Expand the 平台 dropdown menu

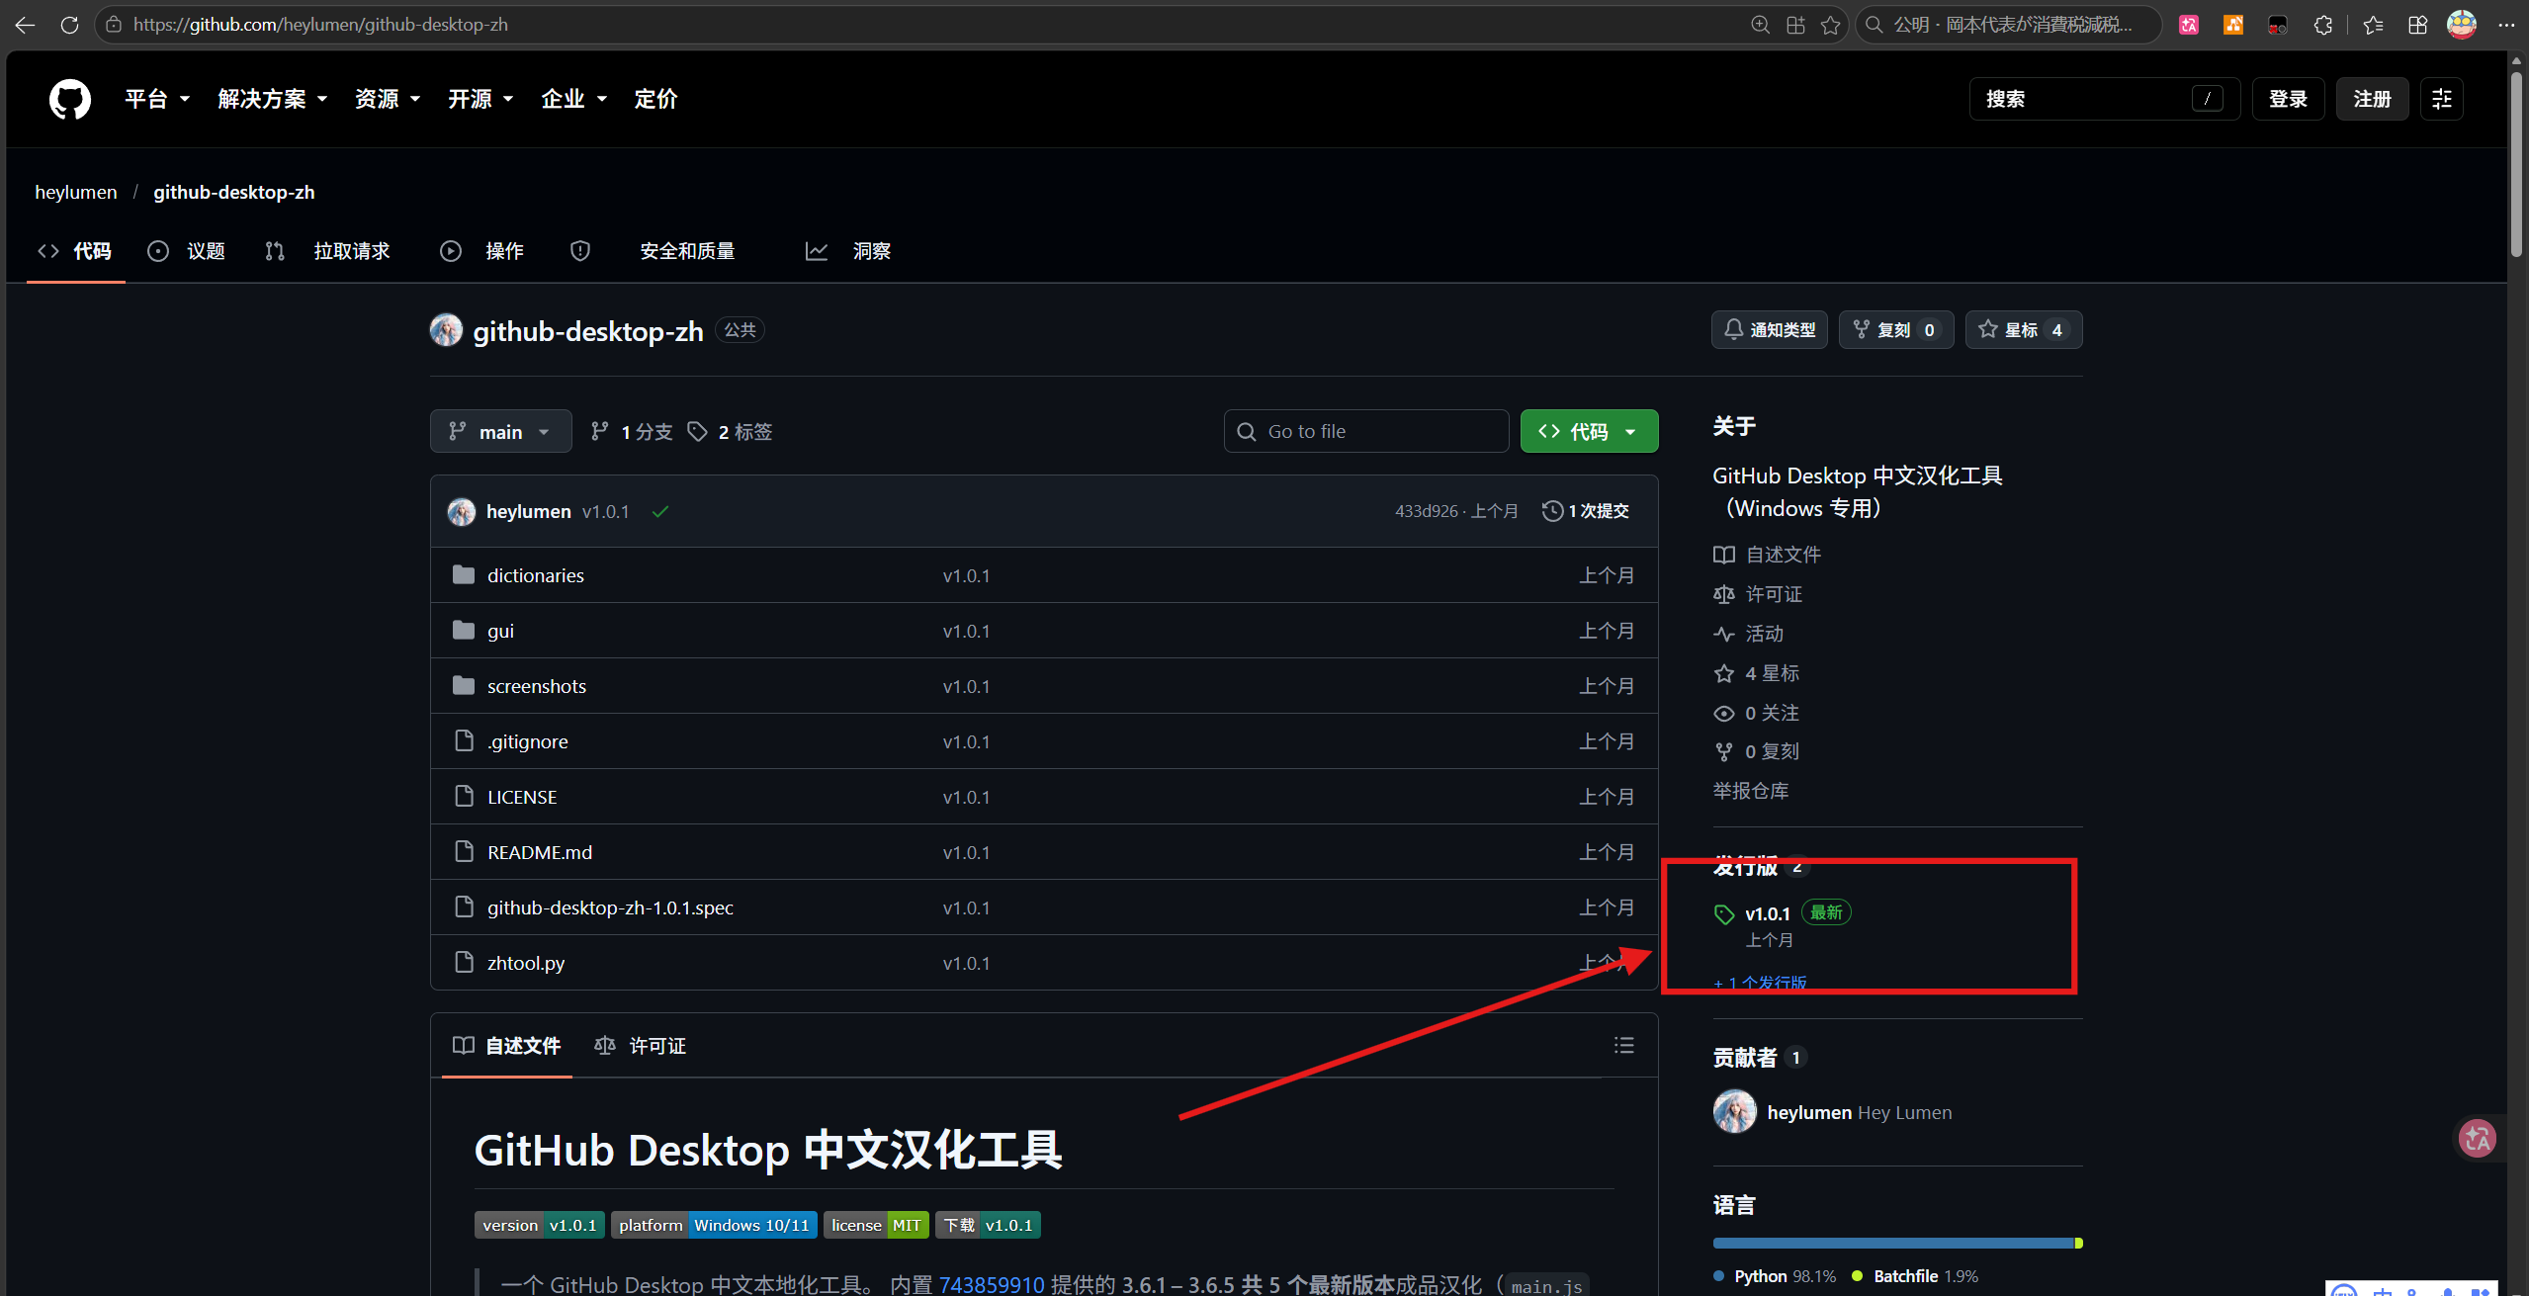(157, 99)
